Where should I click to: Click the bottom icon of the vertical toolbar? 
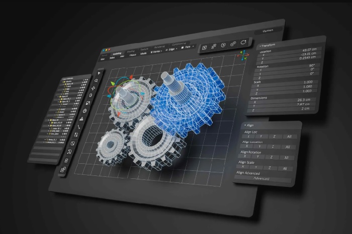tap(63, 170)
